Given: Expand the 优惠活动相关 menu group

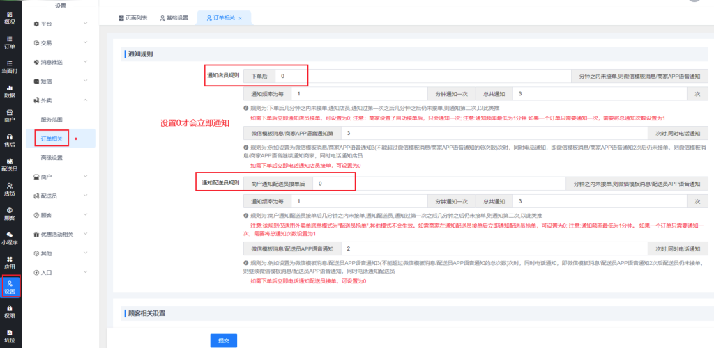Looking at the screenshot, I should (59, 235).
